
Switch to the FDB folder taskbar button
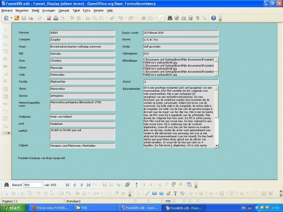coord(95,208)
